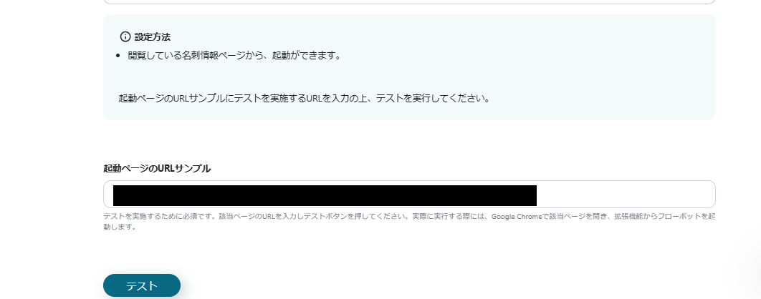
Task: Click empty space at the input's right end
Action: [x=626, y=195]
